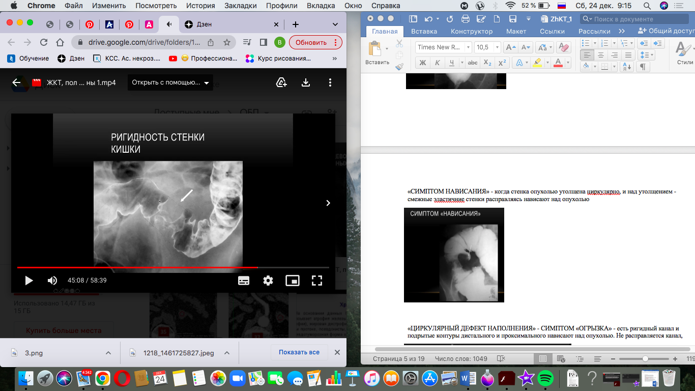Image resolution: width=695 pixels, height=391 pixels.
Task: Open video settings gear
Action: pos(268,281)
